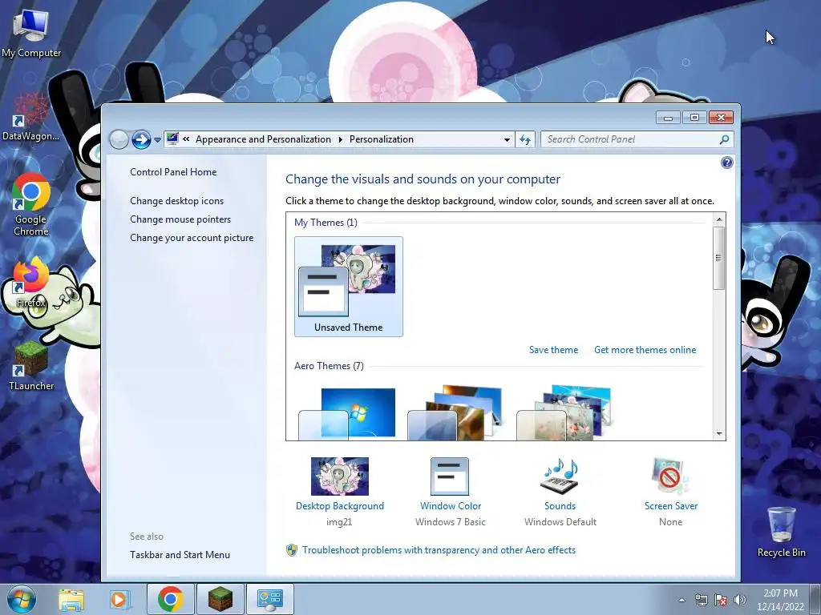
Task: Click Change mouse pointers link
Action: coord(180,219)
